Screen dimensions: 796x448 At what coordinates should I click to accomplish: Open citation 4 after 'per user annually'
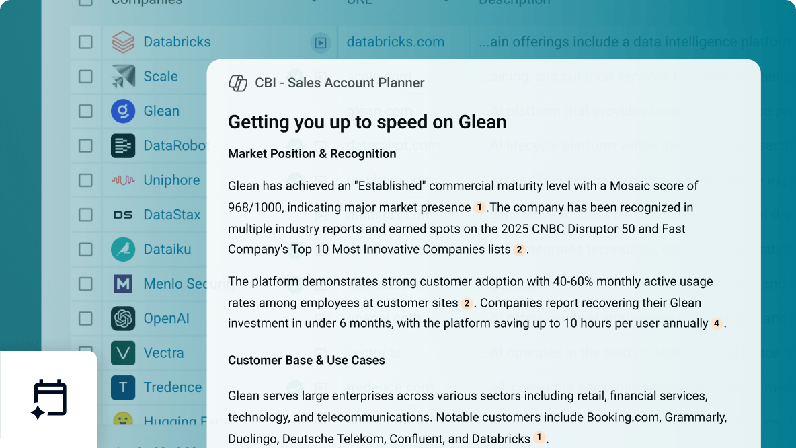[717, 324]
